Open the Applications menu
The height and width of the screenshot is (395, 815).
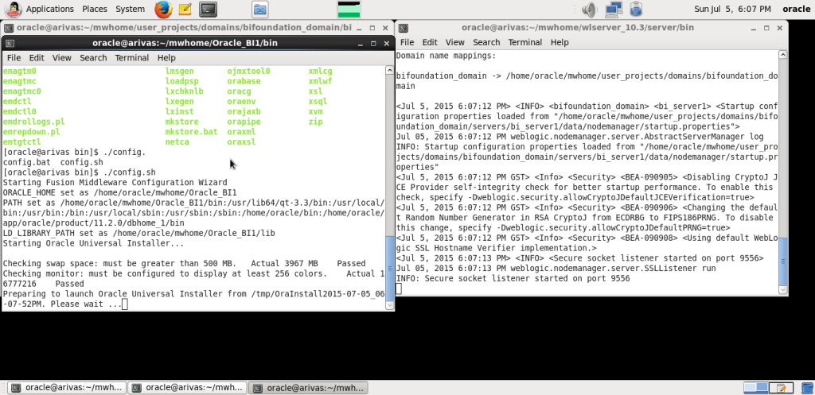tap(50, 9)
